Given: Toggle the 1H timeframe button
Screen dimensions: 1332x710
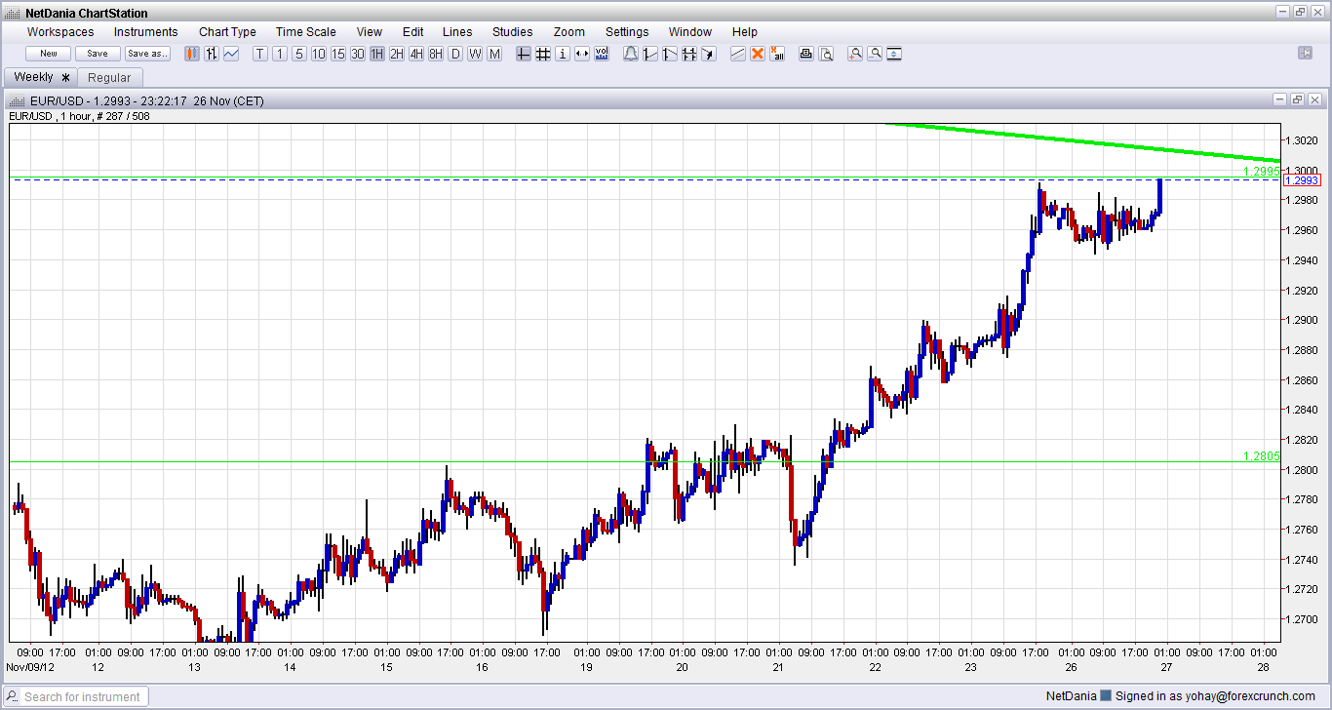Looking at the screenshot, I should (x=376, y=54).
